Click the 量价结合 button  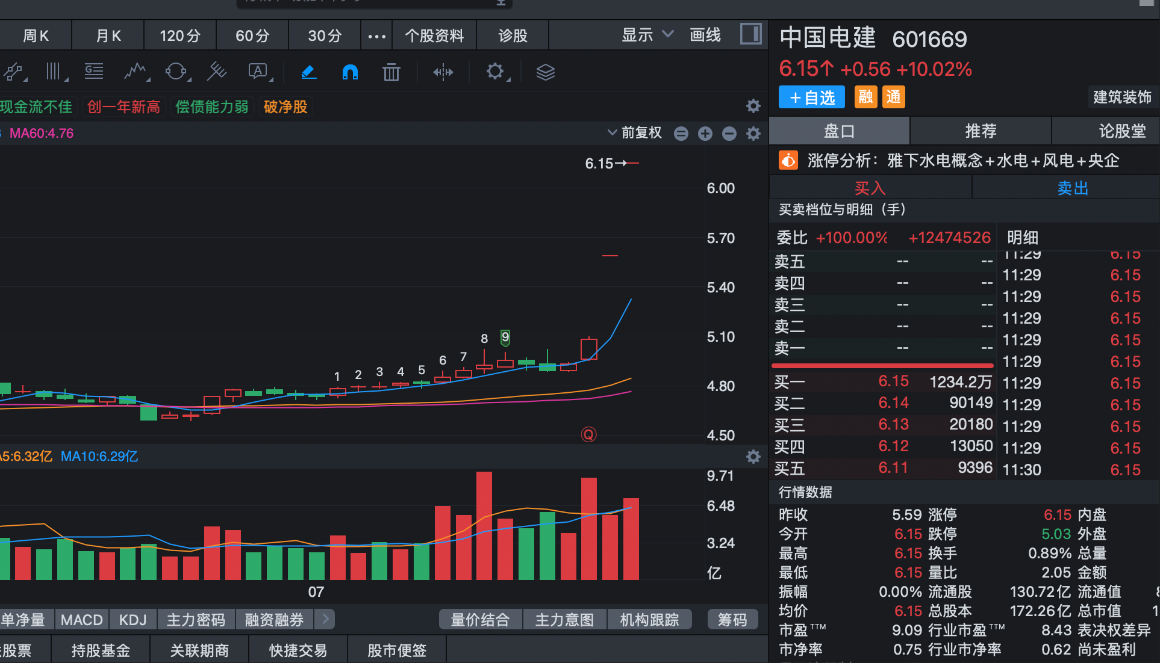click(480, 620)
